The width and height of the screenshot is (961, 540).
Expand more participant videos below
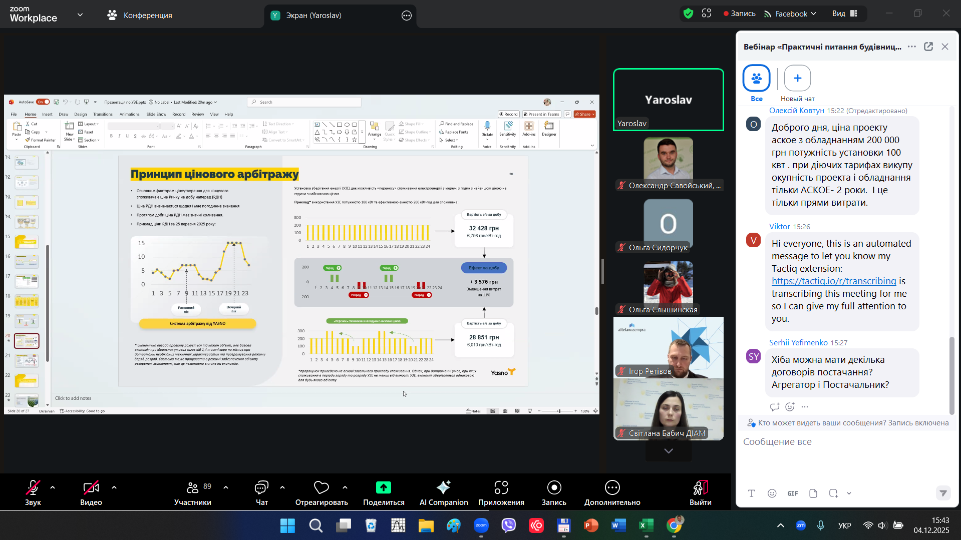coord(668,451)
